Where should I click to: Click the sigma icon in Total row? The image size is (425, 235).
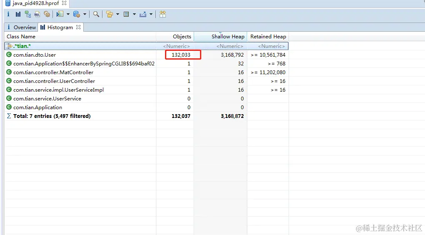click(x=9, y=116)
